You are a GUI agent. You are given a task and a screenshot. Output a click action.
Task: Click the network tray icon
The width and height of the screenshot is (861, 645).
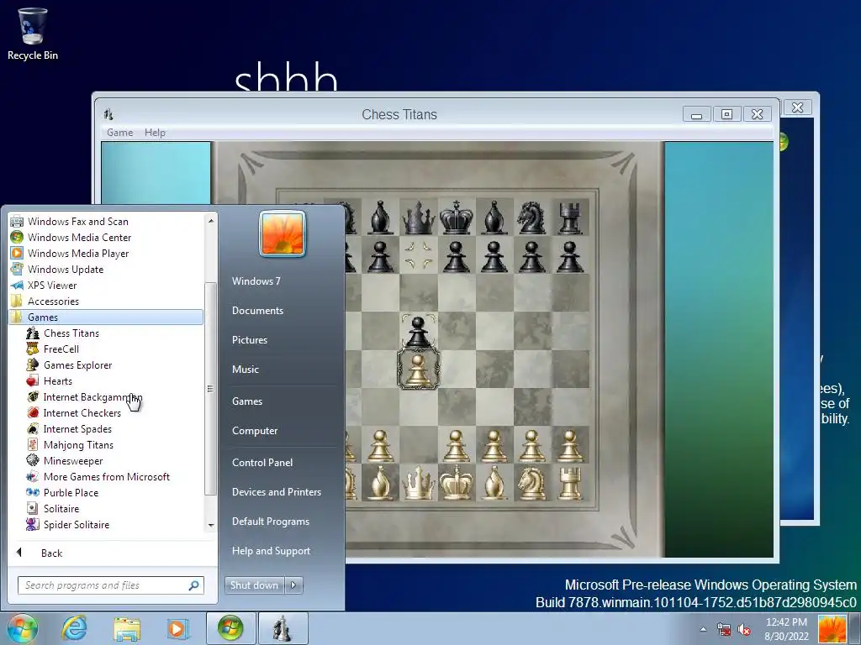pos(724,630)
